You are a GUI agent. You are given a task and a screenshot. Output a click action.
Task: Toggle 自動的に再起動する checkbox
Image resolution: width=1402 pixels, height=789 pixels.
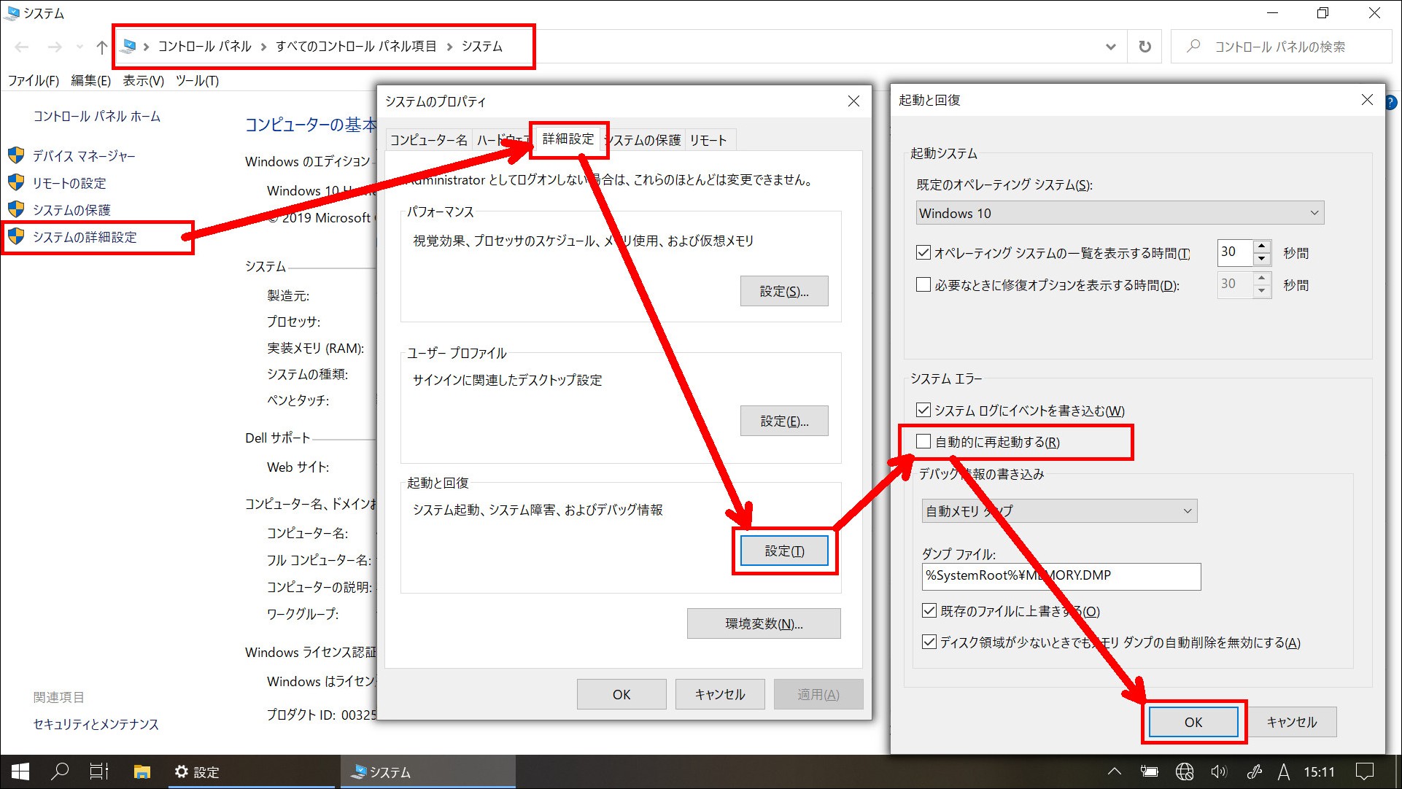click(923, 442)
